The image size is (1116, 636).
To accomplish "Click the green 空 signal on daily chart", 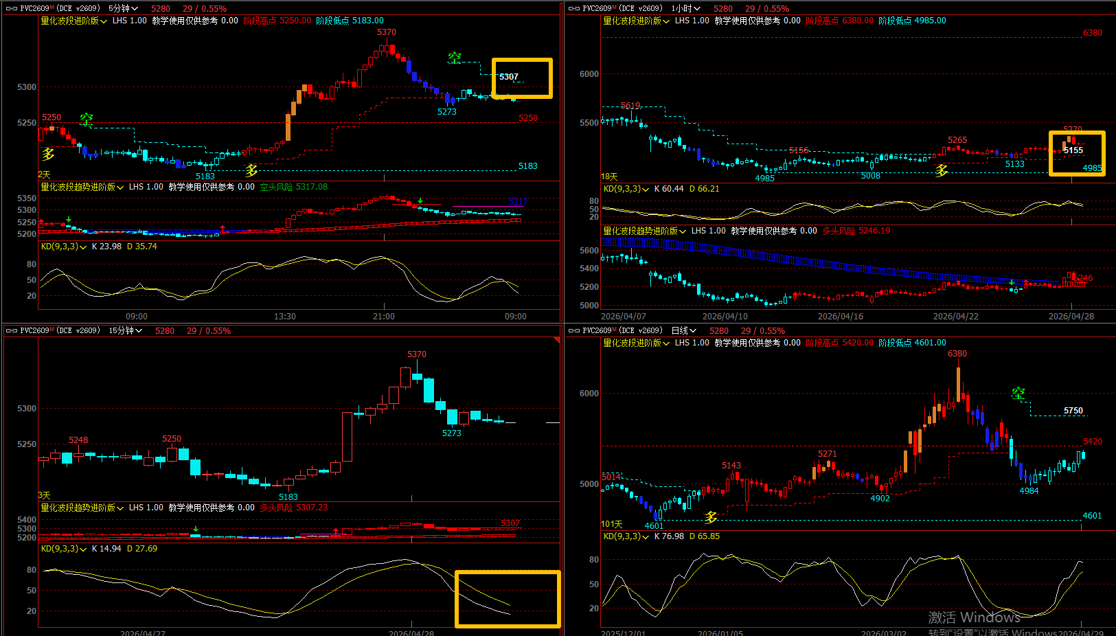I will click(1018, 394).
